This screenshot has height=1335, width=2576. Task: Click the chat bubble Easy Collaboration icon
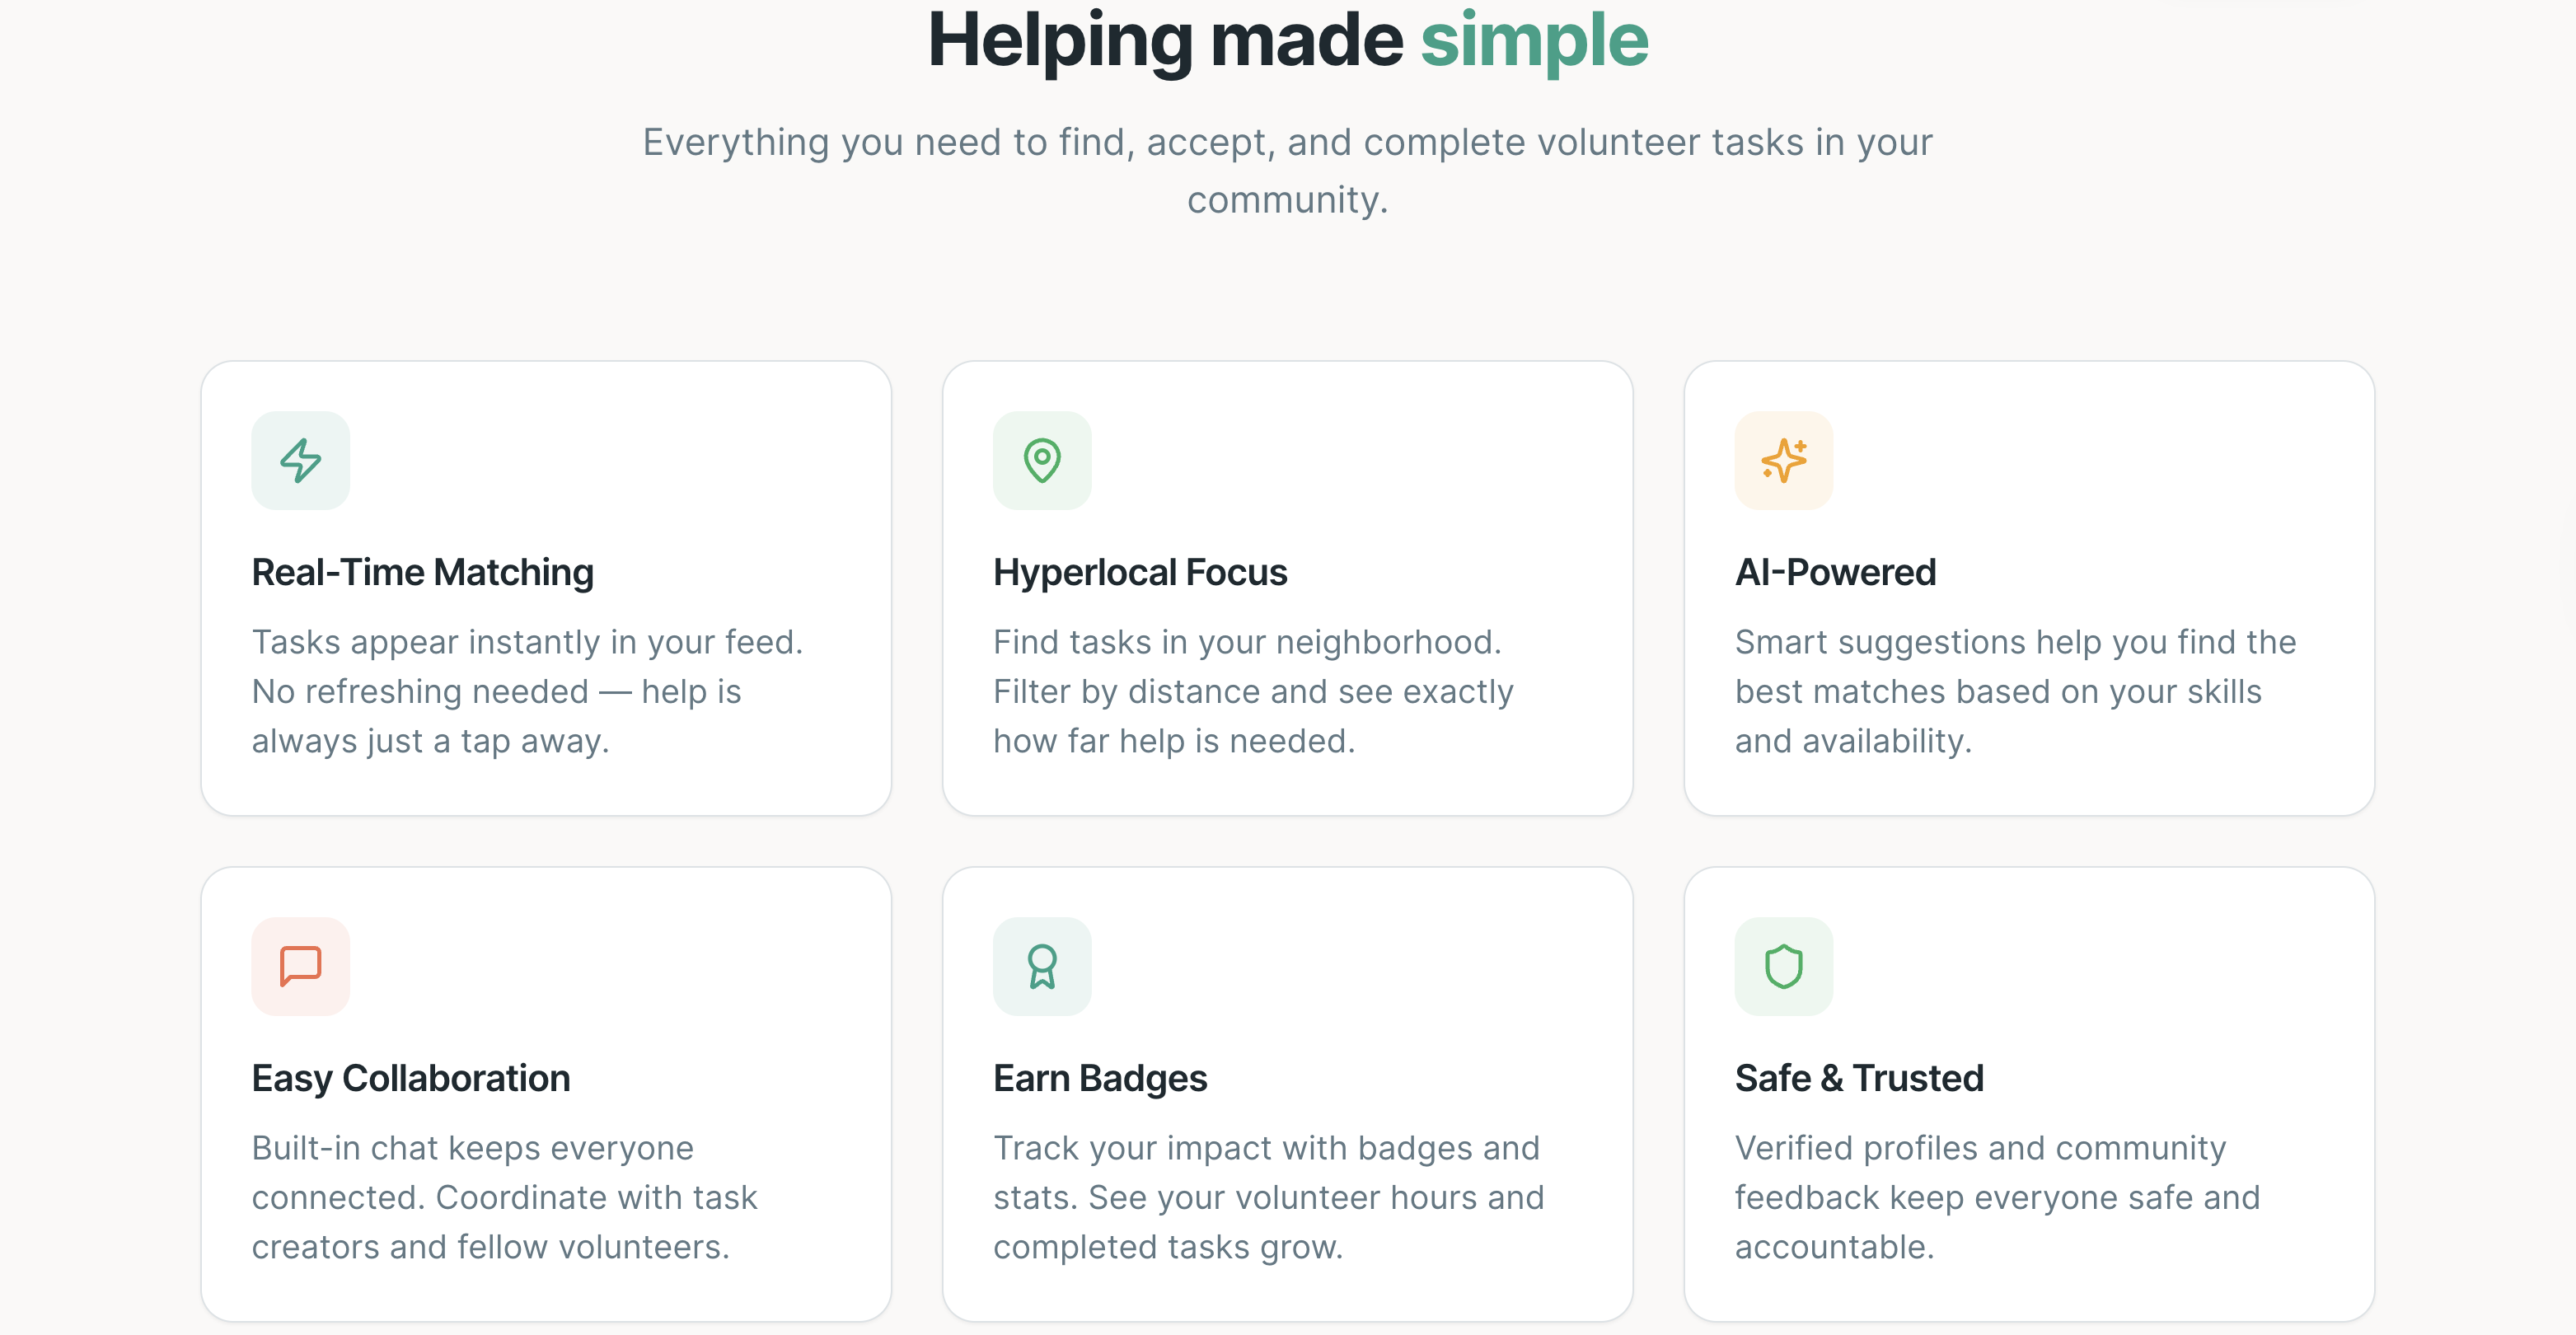point(300,966)
